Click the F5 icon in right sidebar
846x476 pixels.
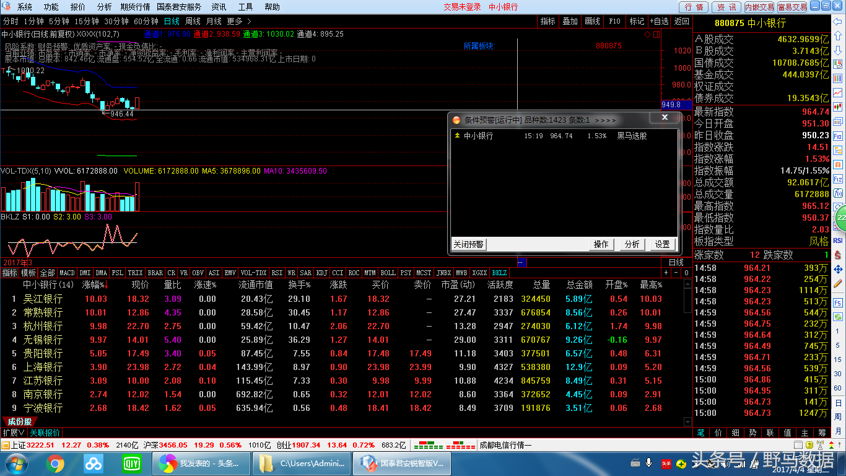click(838, 302)
